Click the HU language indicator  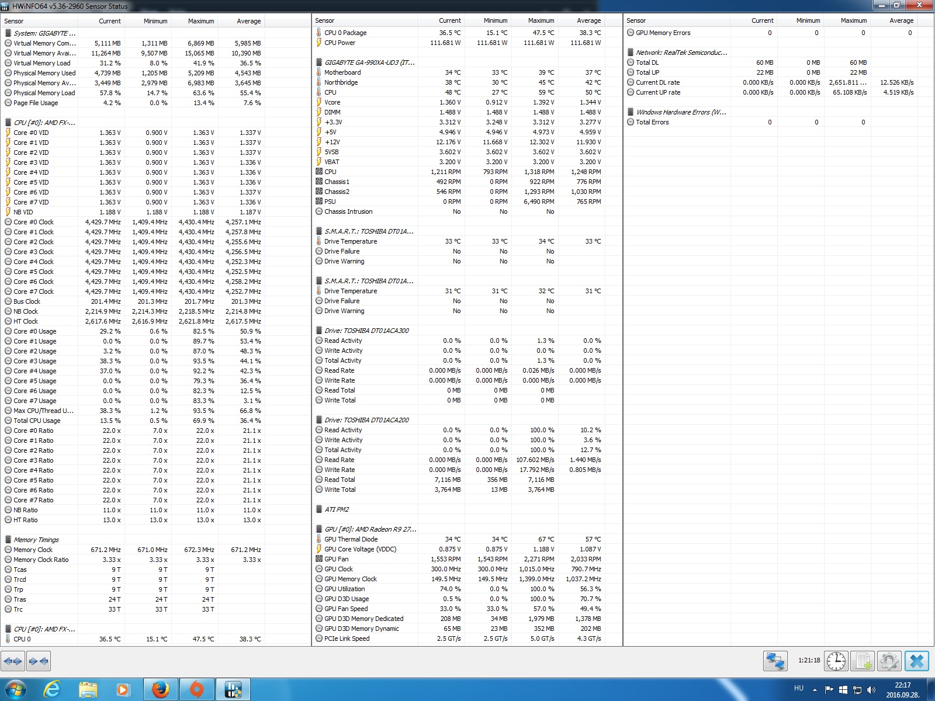click(x=799, y=688)
